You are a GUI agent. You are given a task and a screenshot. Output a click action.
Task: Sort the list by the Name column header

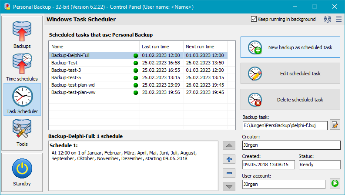94,47
